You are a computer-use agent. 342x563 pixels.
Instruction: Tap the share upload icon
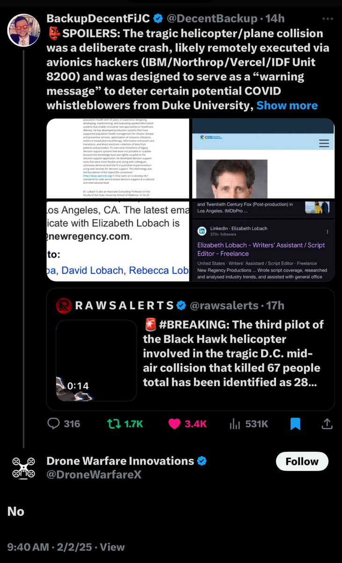327,424
